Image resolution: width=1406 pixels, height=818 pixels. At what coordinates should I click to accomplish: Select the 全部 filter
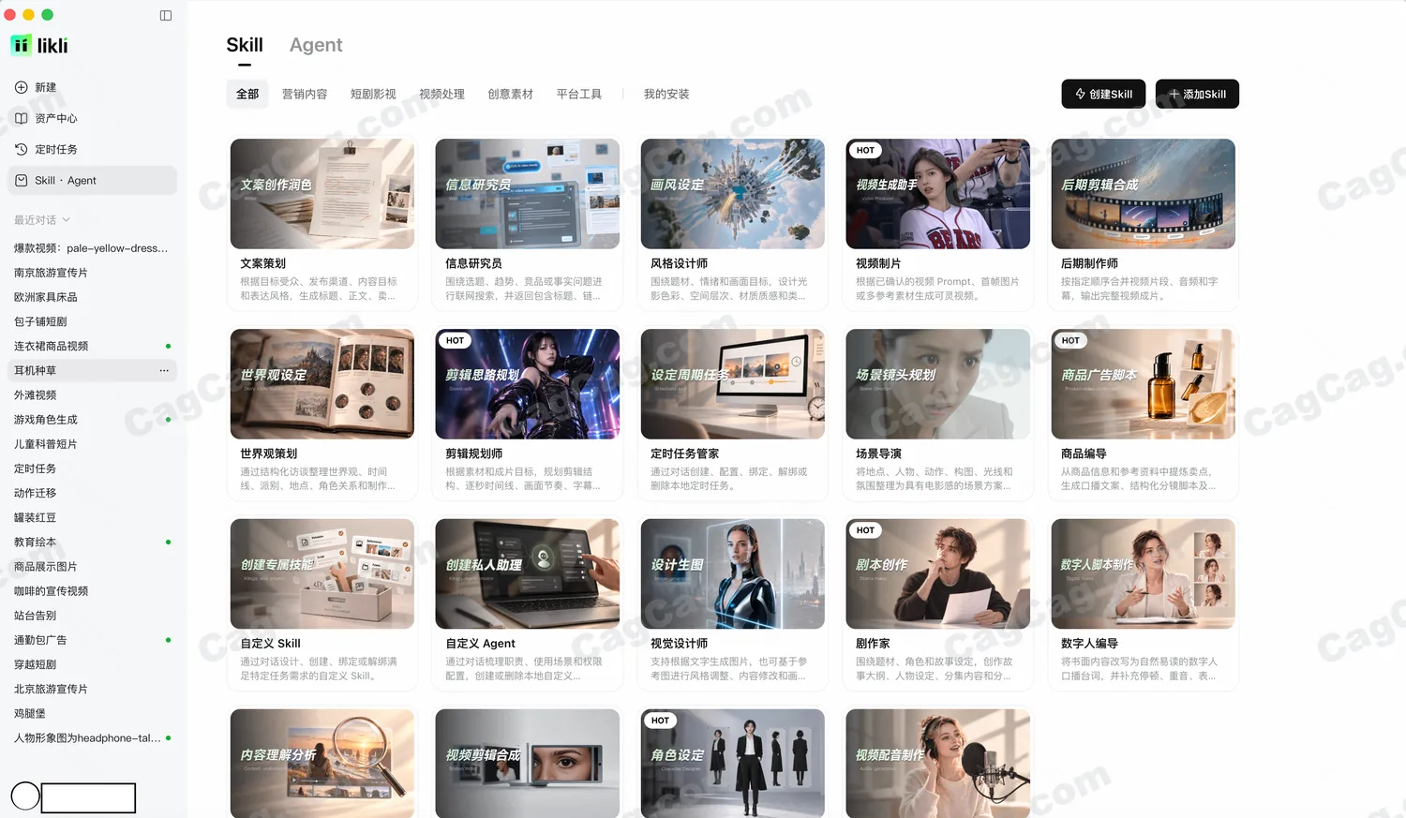click(x=247, y=94)
